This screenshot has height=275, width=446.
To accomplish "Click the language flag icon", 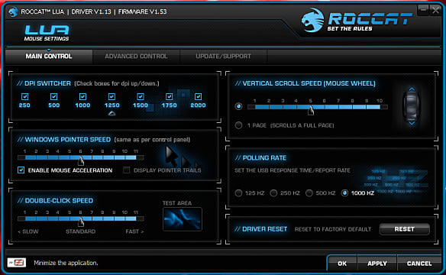I will click(17, 263).
